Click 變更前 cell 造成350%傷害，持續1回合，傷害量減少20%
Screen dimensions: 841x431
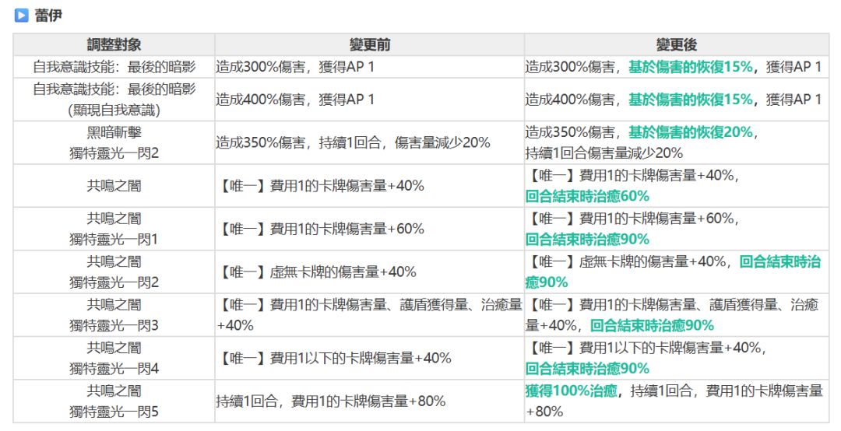pos(370,142)
